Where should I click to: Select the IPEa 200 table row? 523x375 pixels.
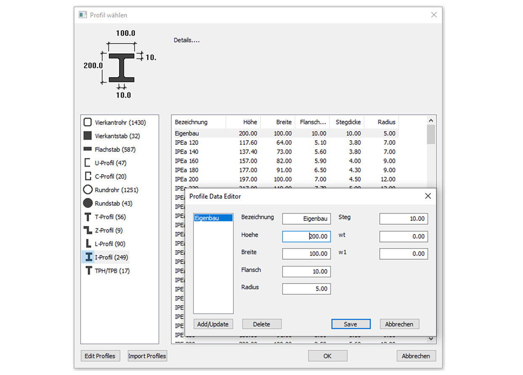click(x=285, y=179)
